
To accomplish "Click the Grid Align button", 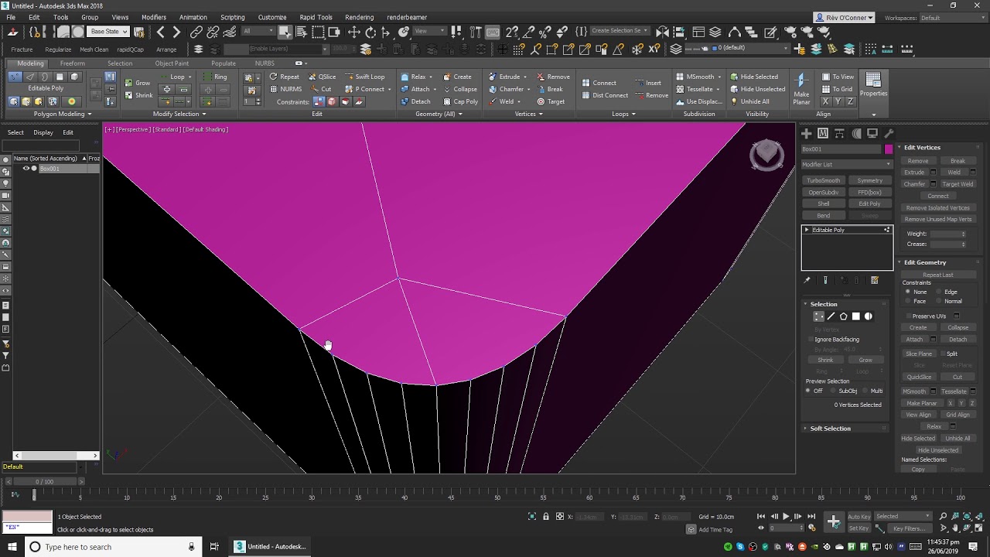I will coord(958,415).
